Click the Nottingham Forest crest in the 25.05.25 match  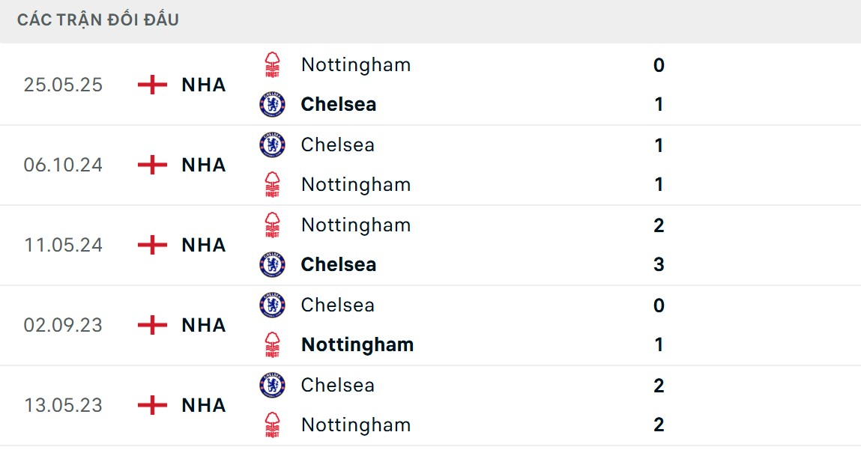click(x=272, y=65)
